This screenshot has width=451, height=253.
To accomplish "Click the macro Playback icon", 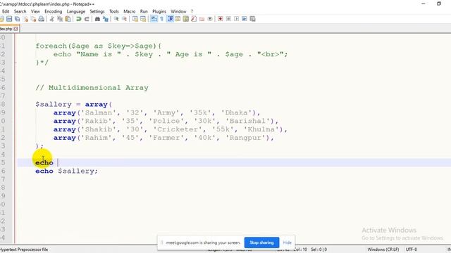I will point(237,19).
